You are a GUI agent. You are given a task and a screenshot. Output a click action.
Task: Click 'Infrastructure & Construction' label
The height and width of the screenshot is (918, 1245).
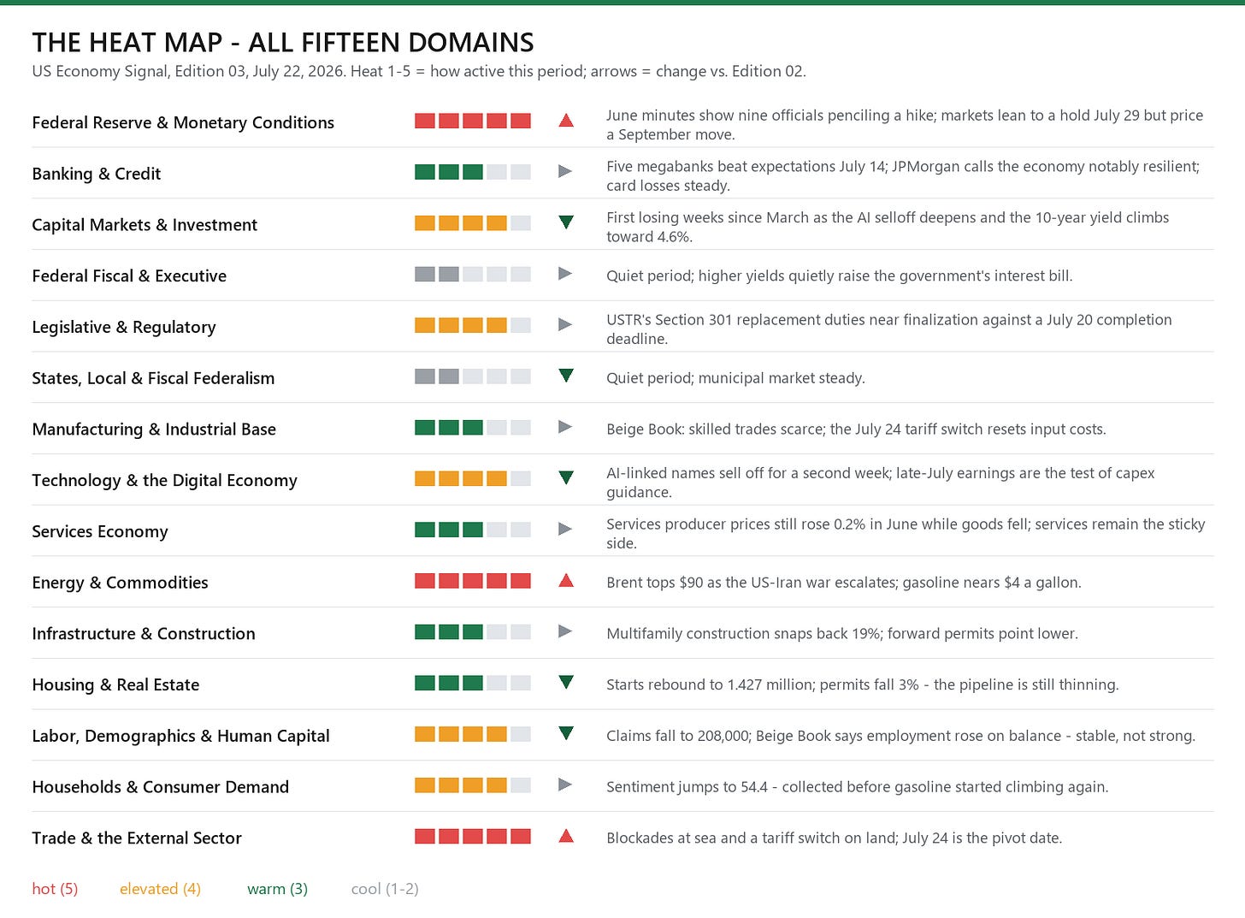pyautogui.click(x=144, y=634)
